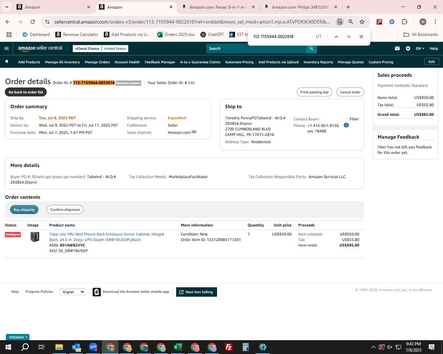Open the tab search dropdown arrow
Viewport: 443px width, 354px height.
pyautogui.click(x=7, y=7)
